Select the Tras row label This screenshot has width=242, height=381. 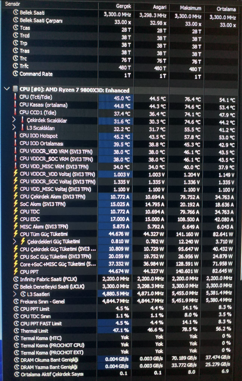24,51
